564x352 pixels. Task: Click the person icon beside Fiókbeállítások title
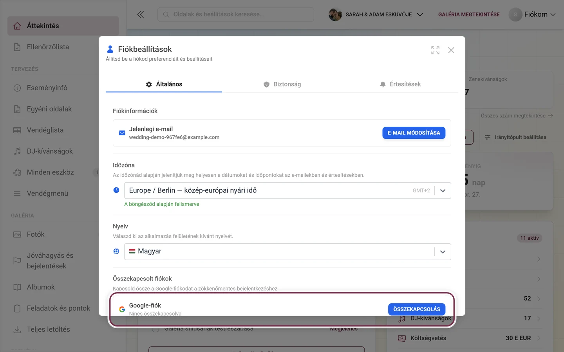(110, 49)
